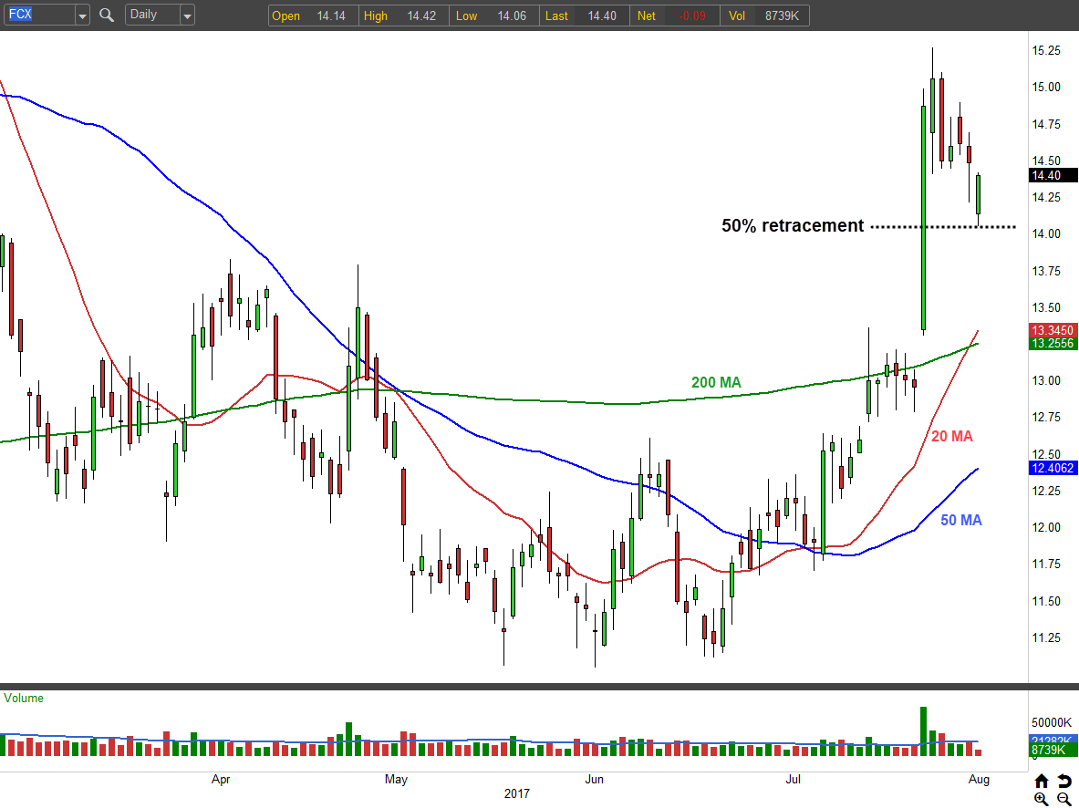Click the High 14.42 quote field
Viewport: 1079px width, 808px height.
404,16
